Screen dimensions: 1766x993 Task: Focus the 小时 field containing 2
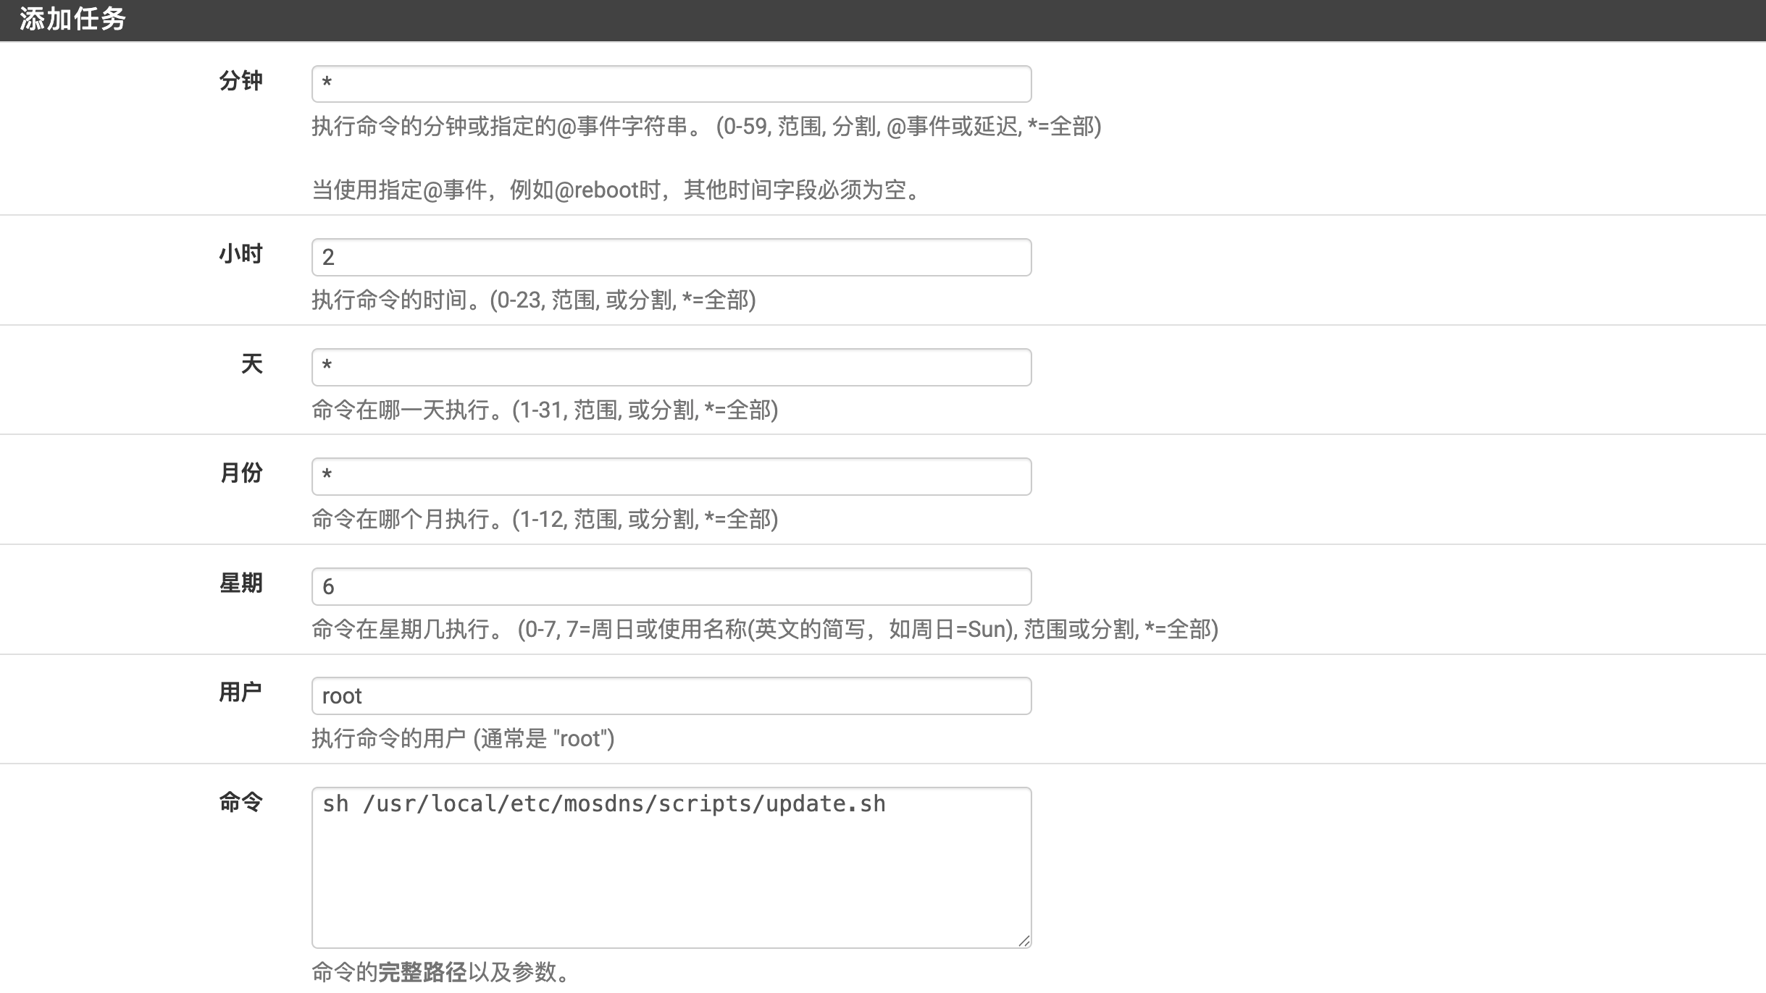[671, 257]
